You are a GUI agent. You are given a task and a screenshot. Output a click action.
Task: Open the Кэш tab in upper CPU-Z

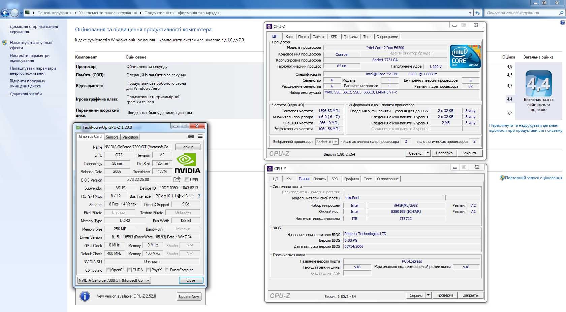click(289, 37)
